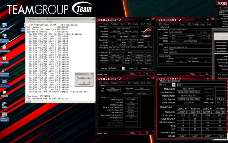Click OK in CPU-Z Mainboard window
The width and height of the screenshot is (228, 143).
click(x=207, y=74)
